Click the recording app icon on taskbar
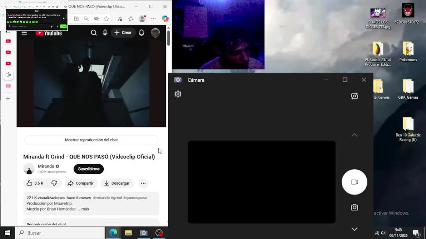The image size is (426, 239). [159, 233]
